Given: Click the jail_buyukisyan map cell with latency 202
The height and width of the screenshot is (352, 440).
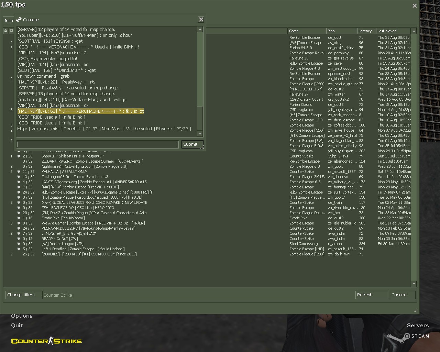Looking at the screenshot, I should coord(342,151).
